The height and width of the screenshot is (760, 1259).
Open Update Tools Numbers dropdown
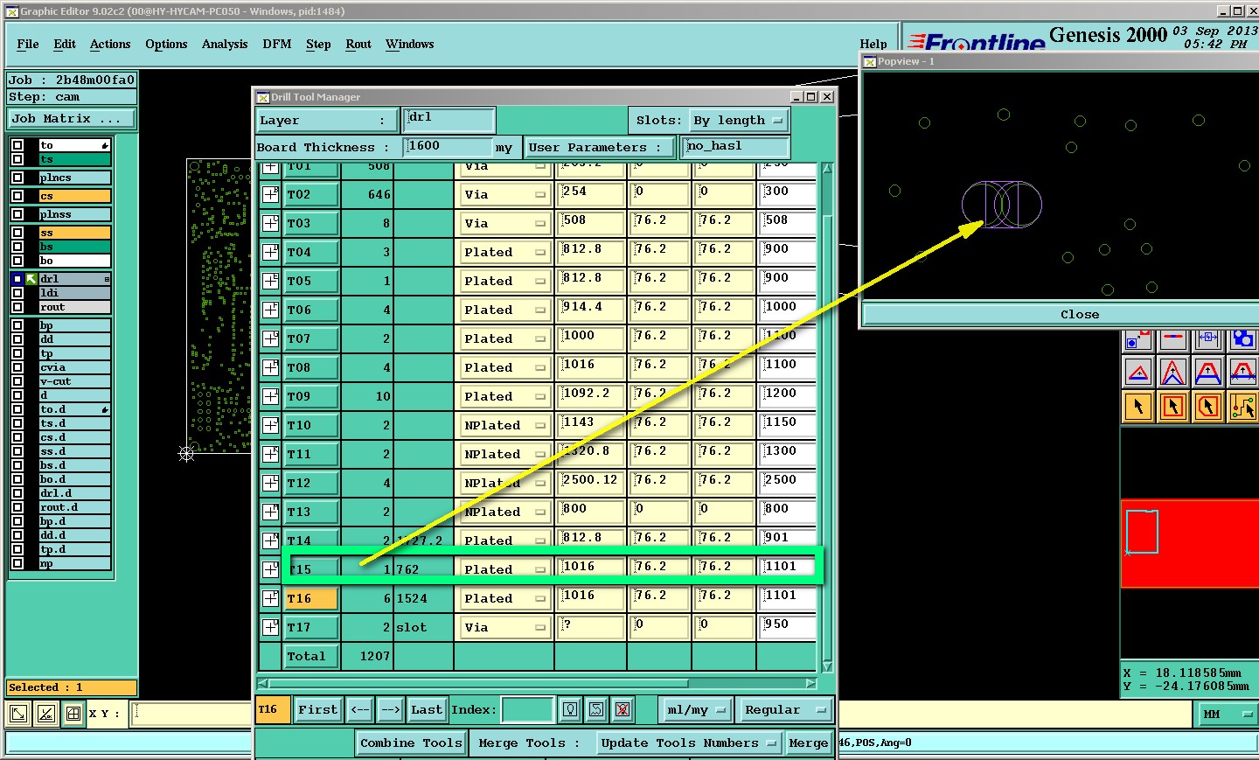pyautogui.click(x=690, y=743)
